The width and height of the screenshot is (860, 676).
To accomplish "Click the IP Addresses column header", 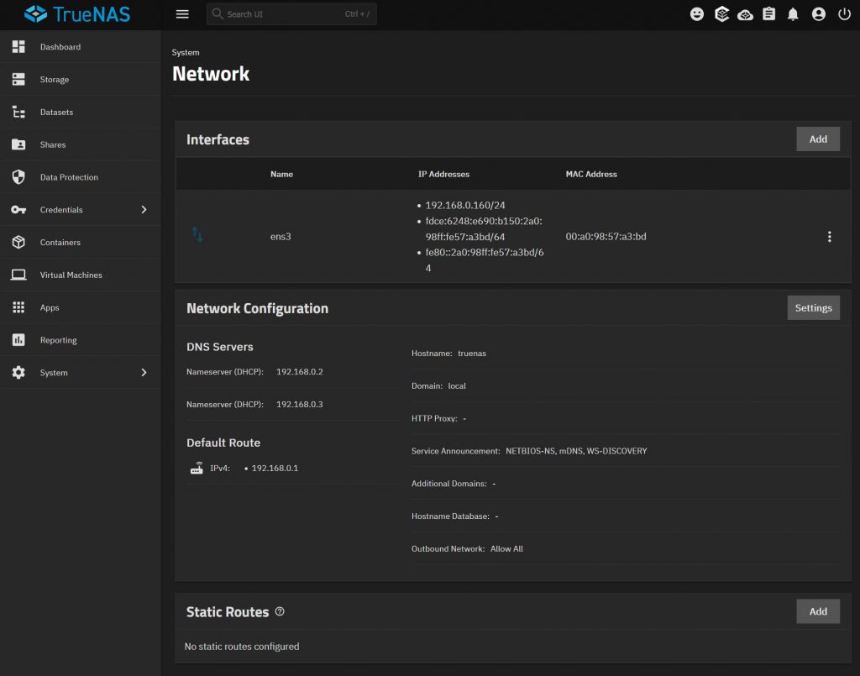I will pyautogui.click(x=443, y=175).
